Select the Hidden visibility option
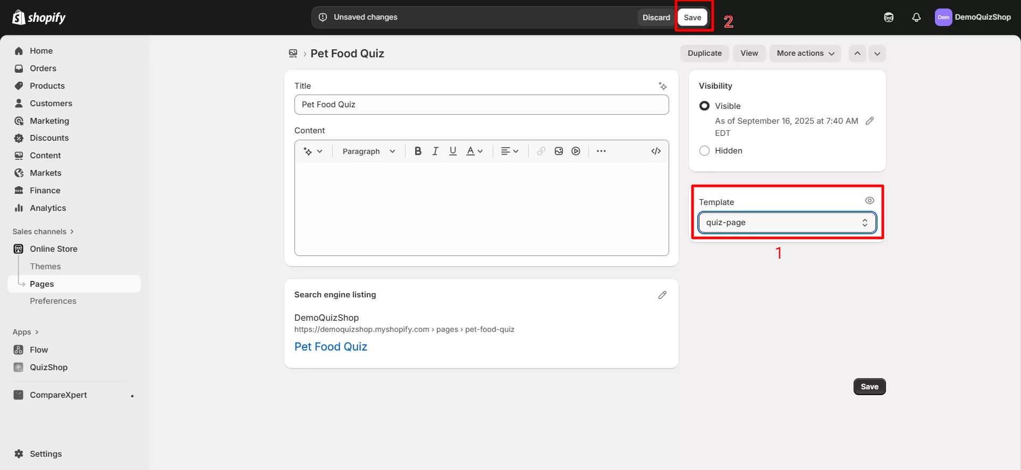The image size is (1021, 470). tap(705, 151)
